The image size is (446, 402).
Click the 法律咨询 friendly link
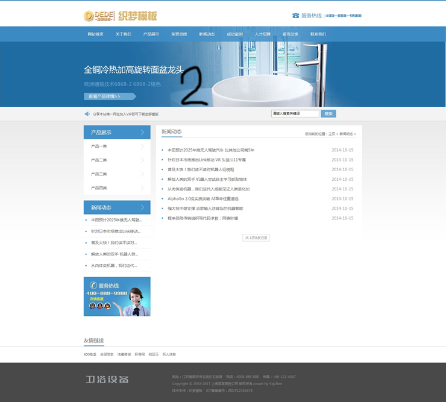[x=123, y=354]
